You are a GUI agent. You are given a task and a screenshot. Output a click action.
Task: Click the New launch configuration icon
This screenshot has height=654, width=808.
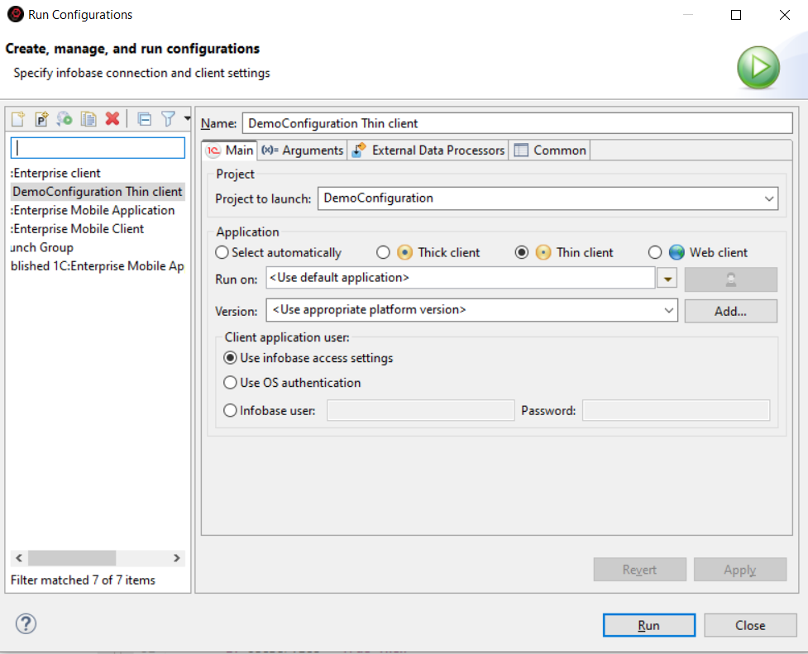17,119
